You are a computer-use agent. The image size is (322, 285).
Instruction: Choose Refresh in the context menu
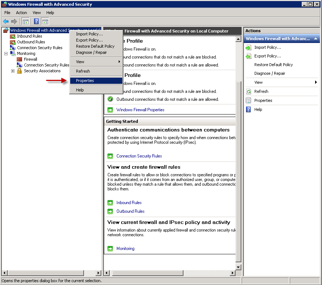(x=96, y=71)
